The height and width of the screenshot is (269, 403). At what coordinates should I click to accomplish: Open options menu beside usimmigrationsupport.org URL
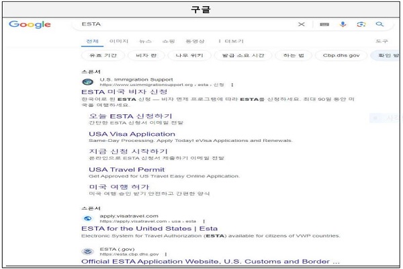[x=232, y=85]
